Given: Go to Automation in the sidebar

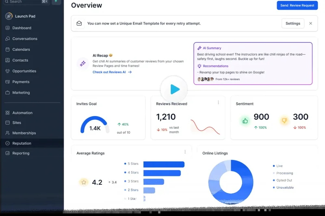Looking at the screenshot, I should click(x=22, y=113).
